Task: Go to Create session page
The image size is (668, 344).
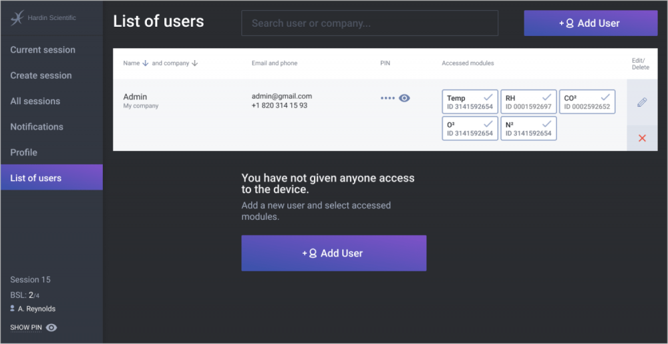Action: pyautogui.click(x=41, y=75)
